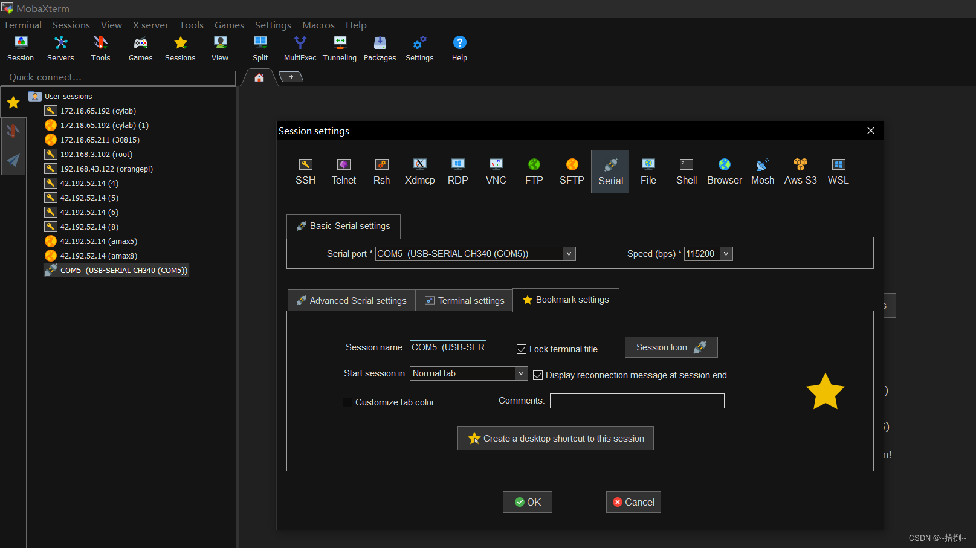Click the Sessions star toolbar icon
Screen dimensions: 976x548
click(x=180, y=48)
